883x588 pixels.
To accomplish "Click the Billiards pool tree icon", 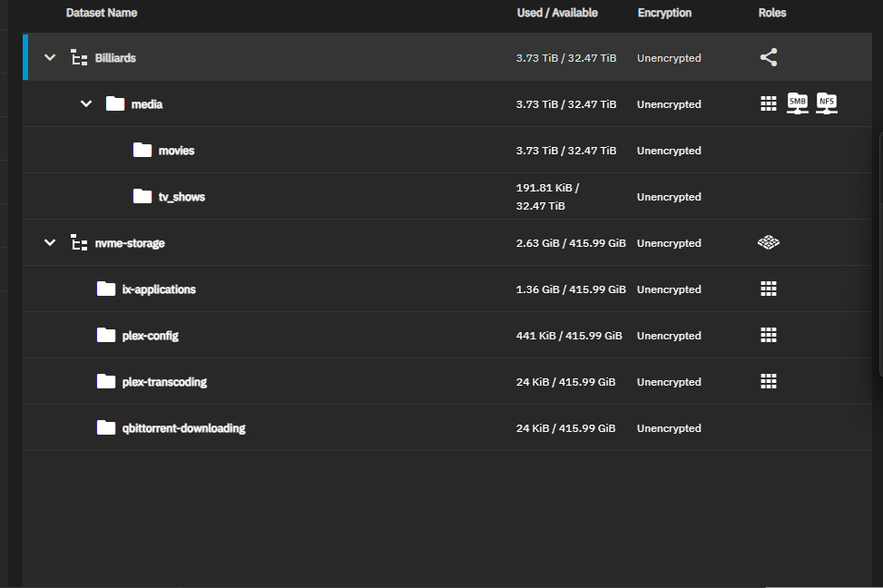I will (x=79, y=57).
